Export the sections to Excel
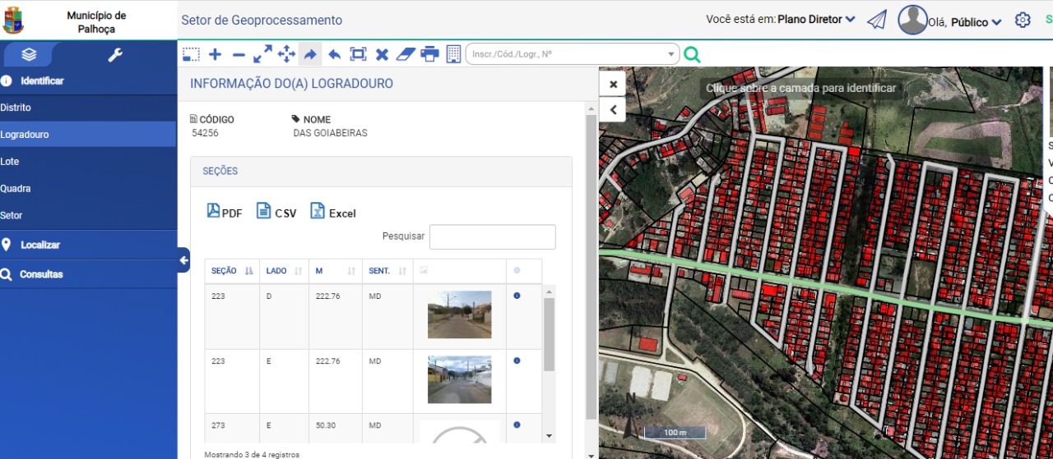The height and width of the screenshot is (459, 1053). tap(332, 212)
